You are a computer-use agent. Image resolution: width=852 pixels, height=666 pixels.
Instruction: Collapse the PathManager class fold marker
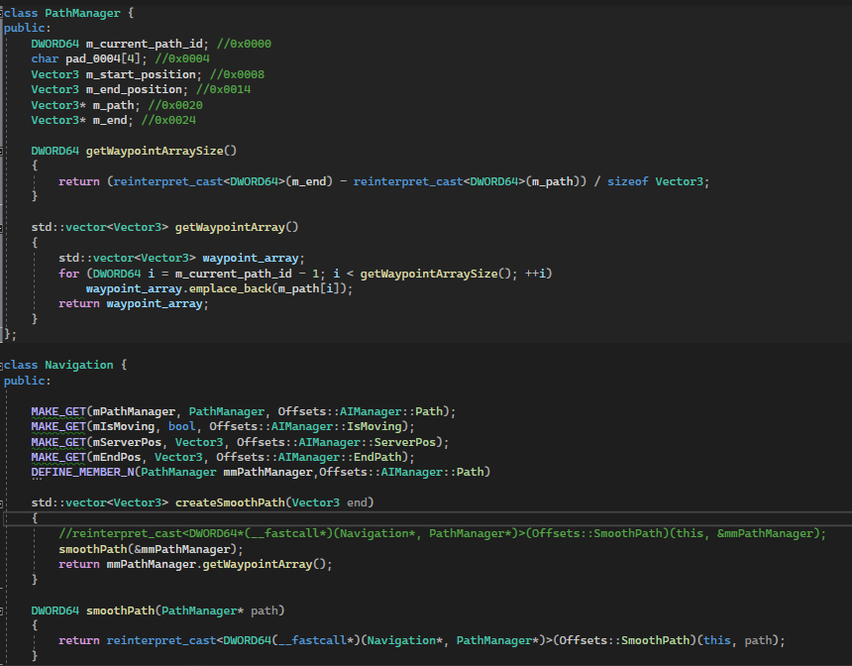point(3,13)
